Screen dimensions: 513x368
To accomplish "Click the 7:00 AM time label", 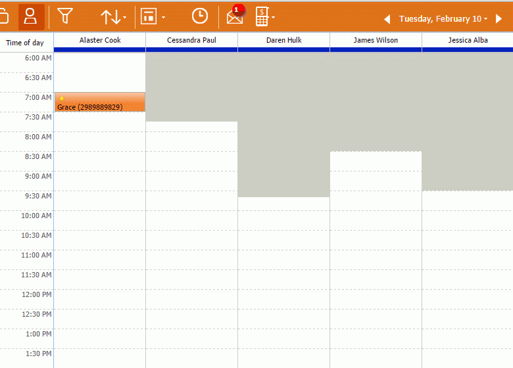I will [38, 97].
